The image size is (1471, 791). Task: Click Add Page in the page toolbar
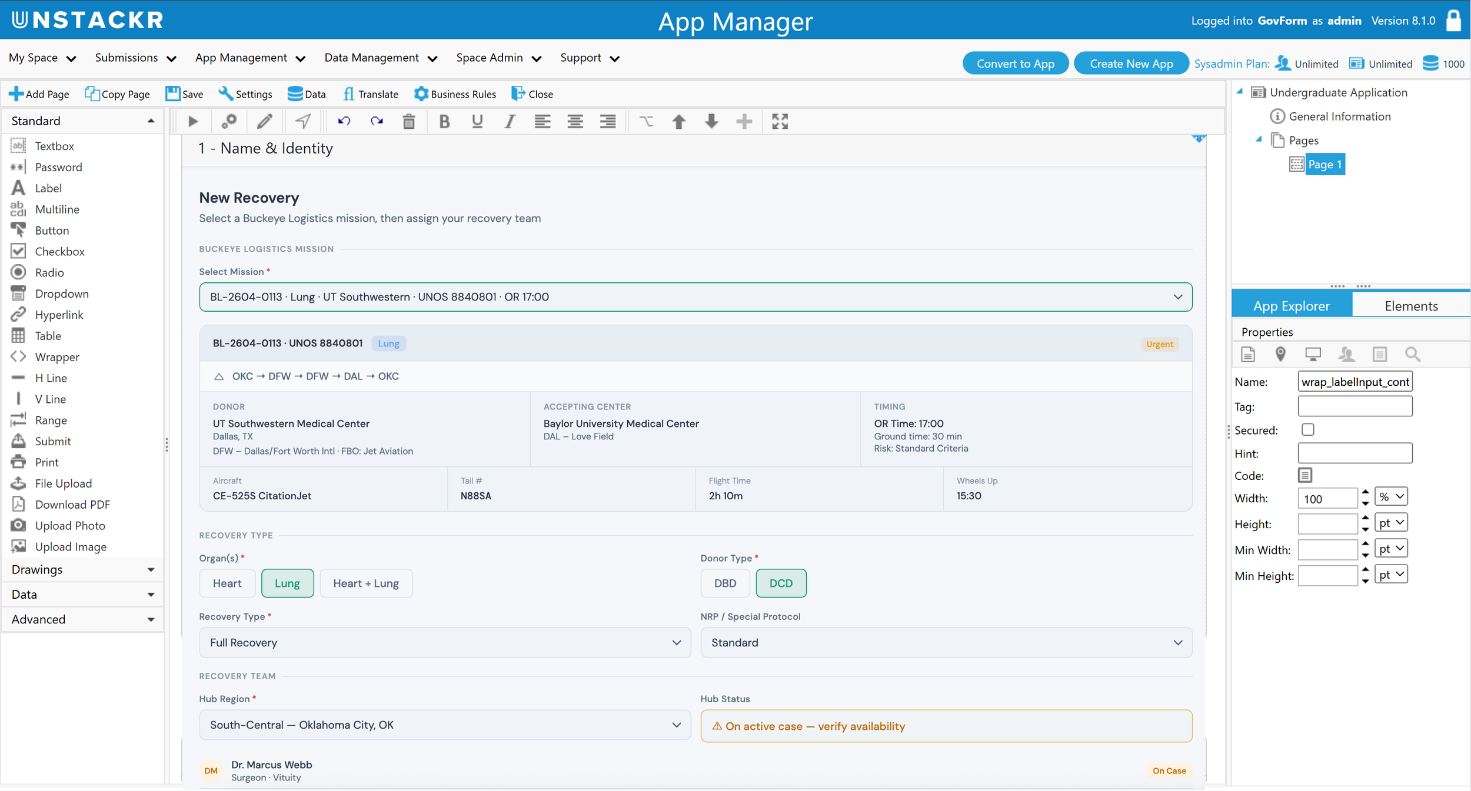(39, 94)
